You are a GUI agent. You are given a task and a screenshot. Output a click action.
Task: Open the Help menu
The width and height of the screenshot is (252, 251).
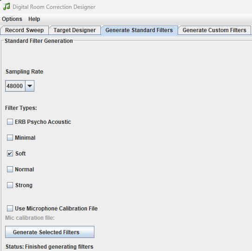[34, 19]
